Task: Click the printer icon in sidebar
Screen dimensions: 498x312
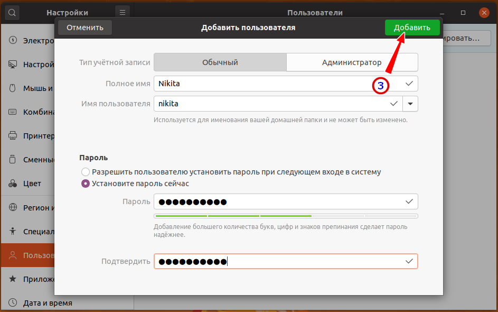Action: tap(13, 136)
